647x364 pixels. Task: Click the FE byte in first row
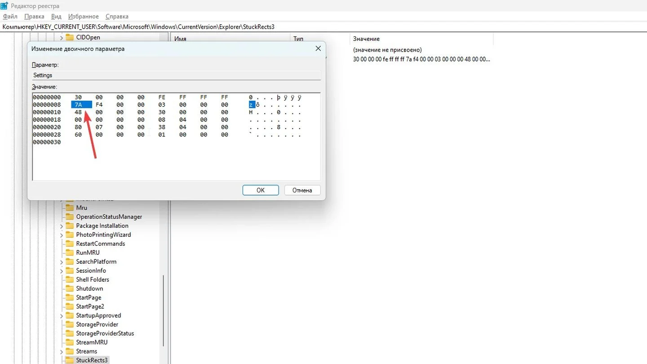coord(162,97)
